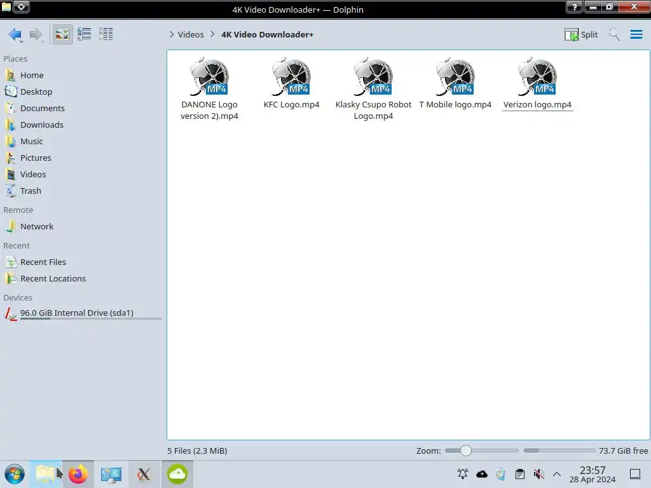Viewport: 651px width, 488px height.
Task: Expand hidden system tray icons arrow
Action: (557, 474)
